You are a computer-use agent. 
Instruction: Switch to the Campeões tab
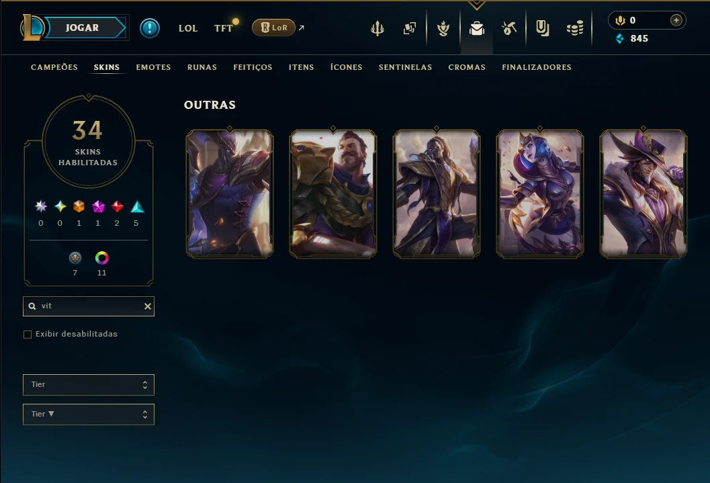click(54, 67)
